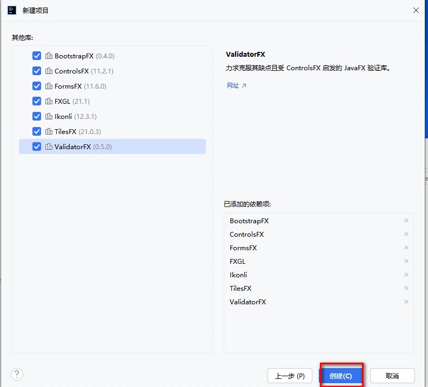Click TilesFX in added dependencies list
The height and width of the screenshot is (387, 428).
[240, 288]
